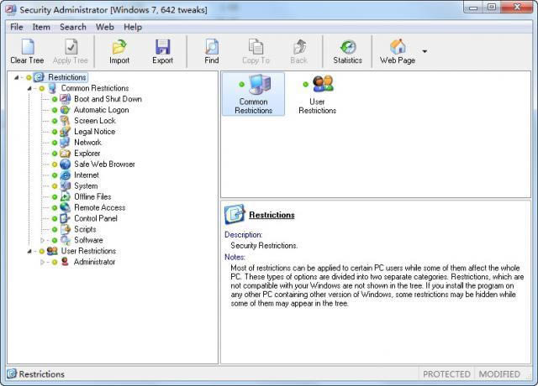This screenshot has height=386, width=538.
Task: Click the Safe Web Browser globe icon
Action: coord(66,164)
